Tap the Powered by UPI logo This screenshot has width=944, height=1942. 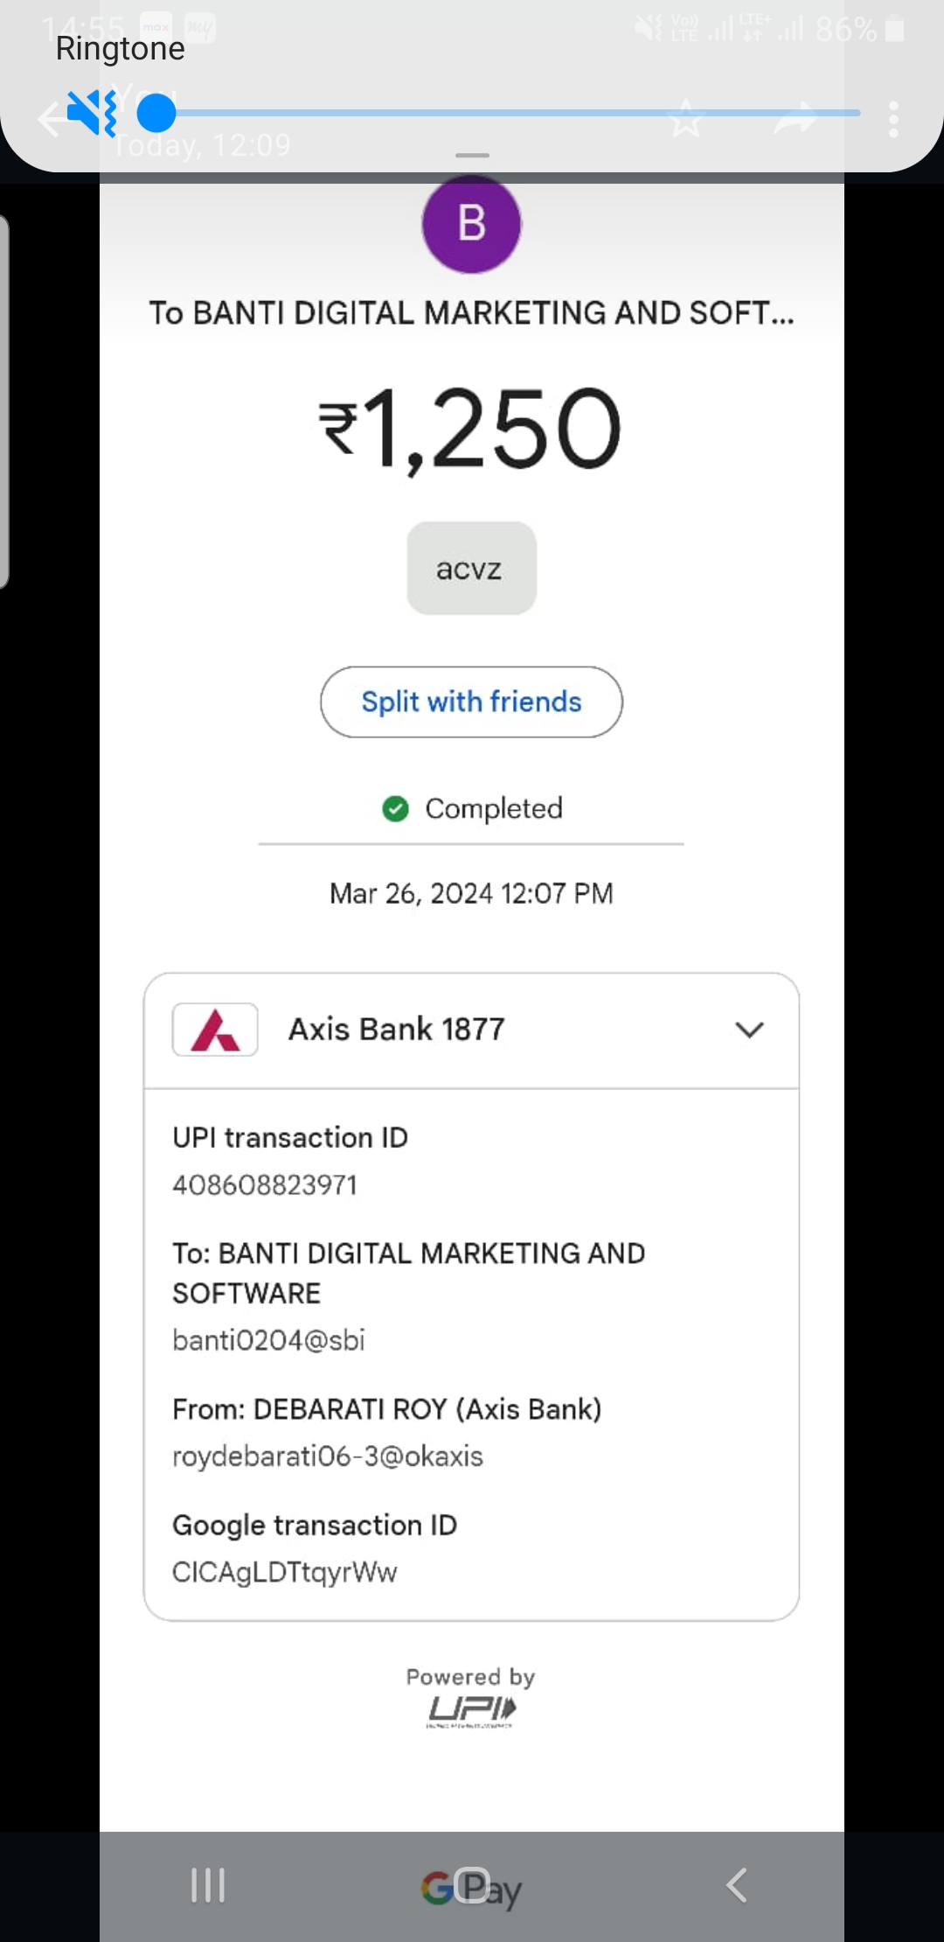coord(471,1708)
